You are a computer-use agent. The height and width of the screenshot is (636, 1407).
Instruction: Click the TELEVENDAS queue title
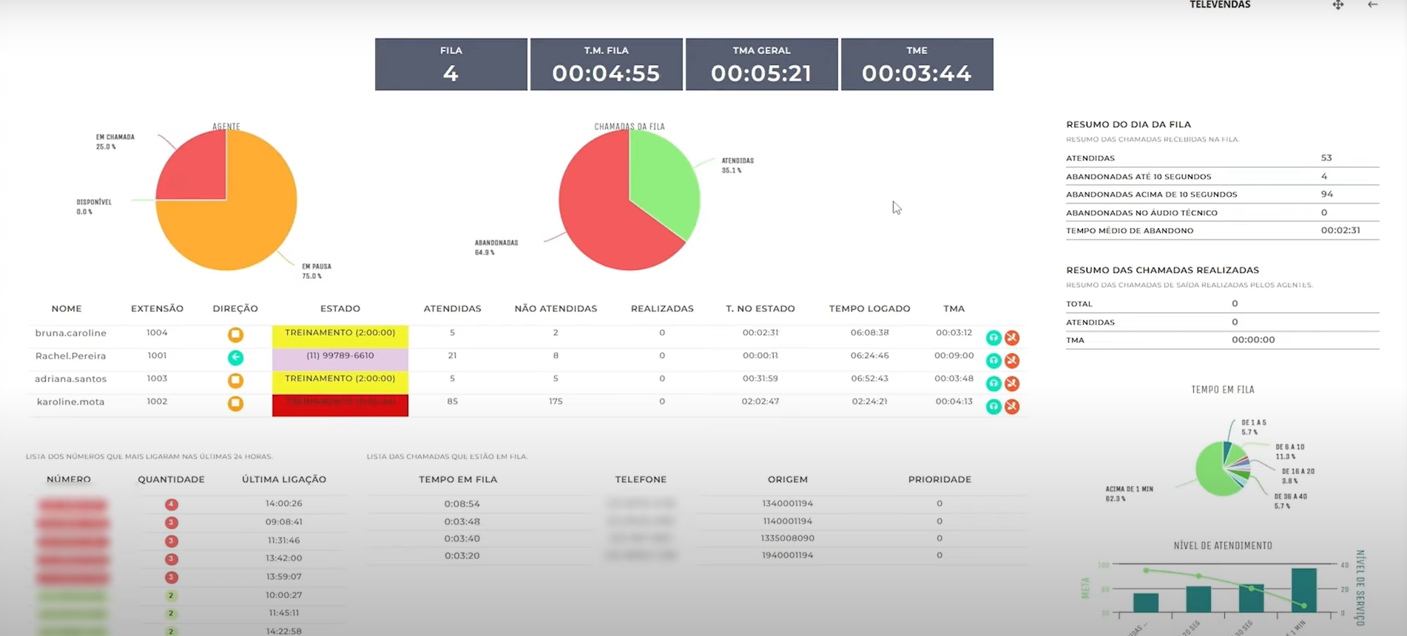[x=1220, y=5]
